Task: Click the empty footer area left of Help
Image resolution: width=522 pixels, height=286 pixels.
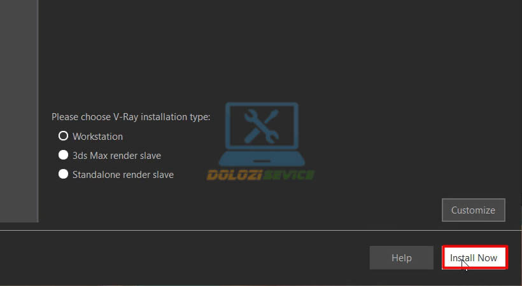Action: 183,258
